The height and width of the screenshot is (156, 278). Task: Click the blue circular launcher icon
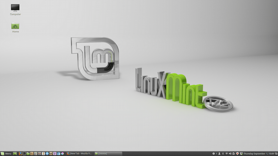pyautogui.click(x=47, y=153)
